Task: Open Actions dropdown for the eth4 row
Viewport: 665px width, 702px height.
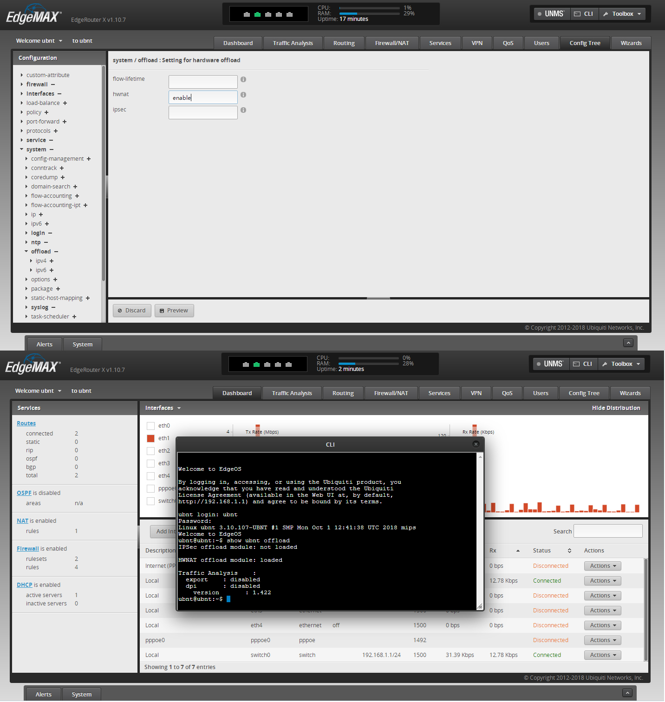Action: coord(603,625)
